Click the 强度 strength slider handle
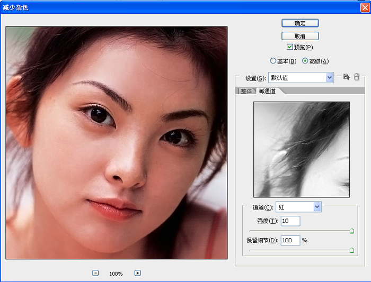 (x=351, y=231)
